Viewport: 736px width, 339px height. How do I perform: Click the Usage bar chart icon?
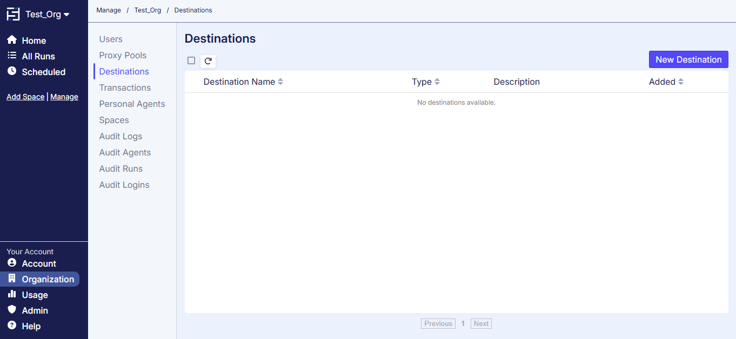[x=12, y=294]
